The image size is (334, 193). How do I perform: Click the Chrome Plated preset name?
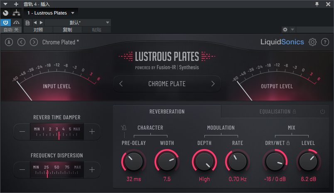pos(61,42)
